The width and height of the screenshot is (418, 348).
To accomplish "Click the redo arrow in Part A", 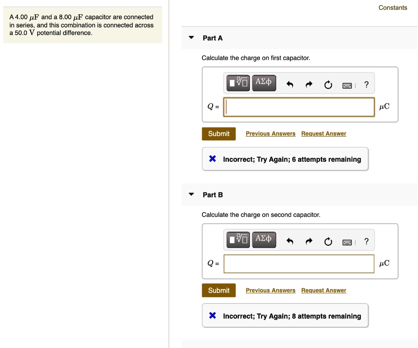I will 309,85.
